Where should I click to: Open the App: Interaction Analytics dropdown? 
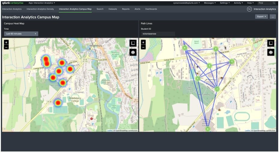[42, 3]
